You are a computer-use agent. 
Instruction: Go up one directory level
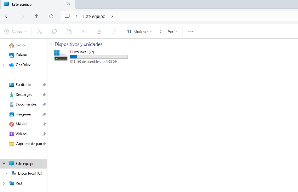pos(37,16)
